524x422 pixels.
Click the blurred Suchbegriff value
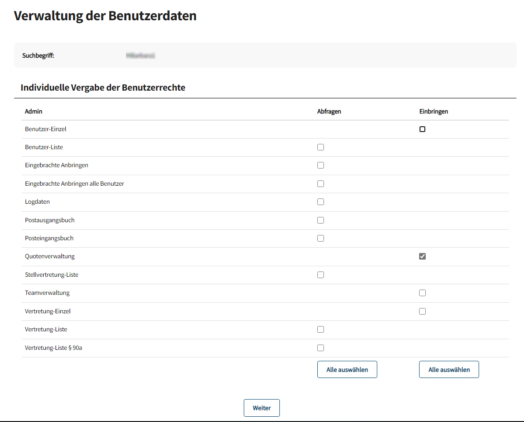point(141,56)
